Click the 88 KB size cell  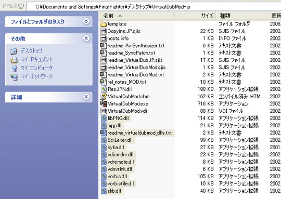pyautogui.click(x=207, y=111)
